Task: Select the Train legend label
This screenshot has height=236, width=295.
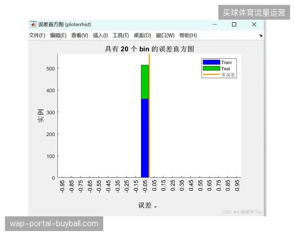Action: tap(227, 62)
